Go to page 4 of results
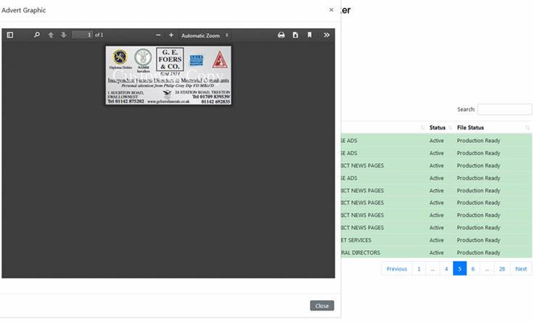The width and height of the screenshot is (533, 322). tap(446, 269)
